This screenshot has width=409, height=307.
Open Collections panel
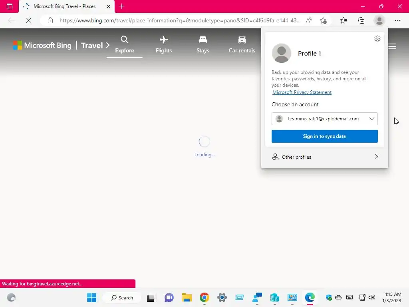tap(361, 20)
